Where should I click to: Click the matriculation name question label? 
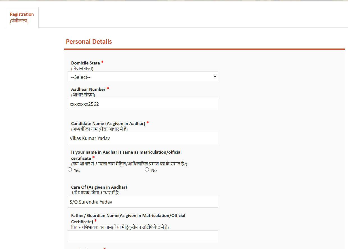click(126, 152)
